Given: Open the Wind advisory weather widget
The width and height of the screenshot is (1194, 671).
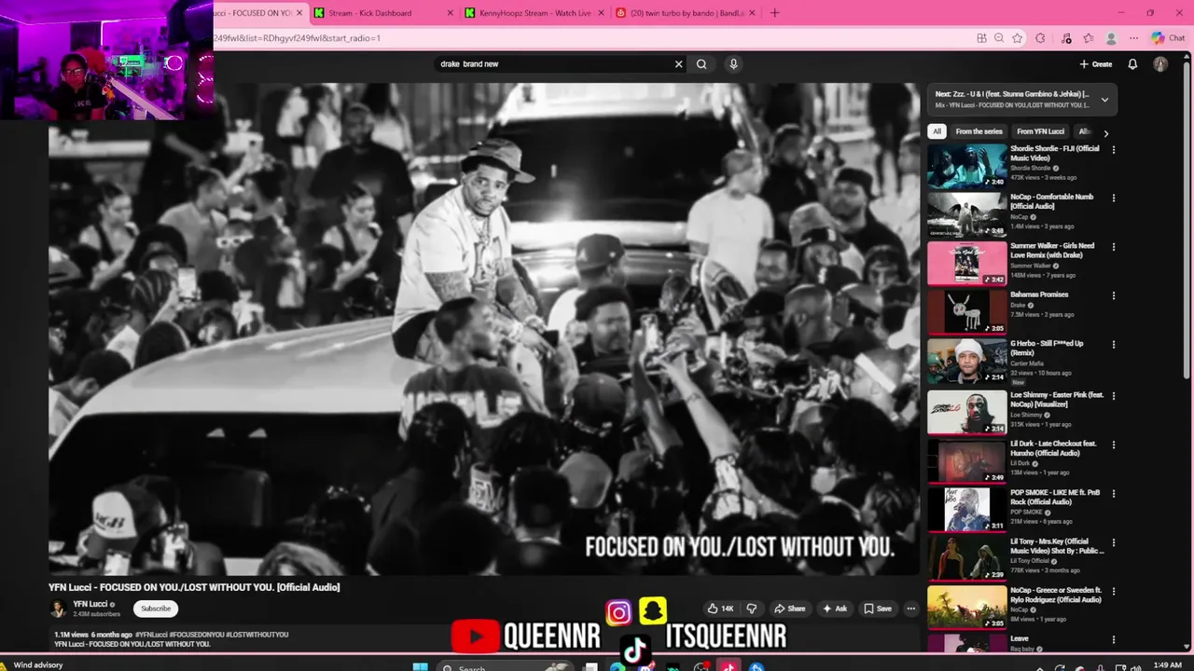Looking at the screenshot, I should tap(33, 665).
